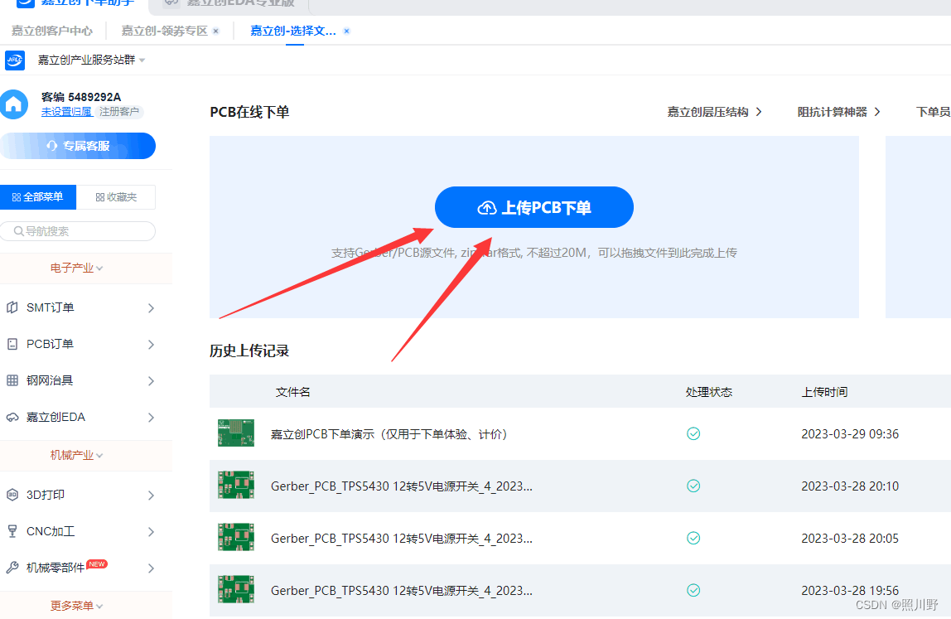Switch to 收藏夹 tab
The height and width of the screenshot is (619, 951).
click(116, 197)
